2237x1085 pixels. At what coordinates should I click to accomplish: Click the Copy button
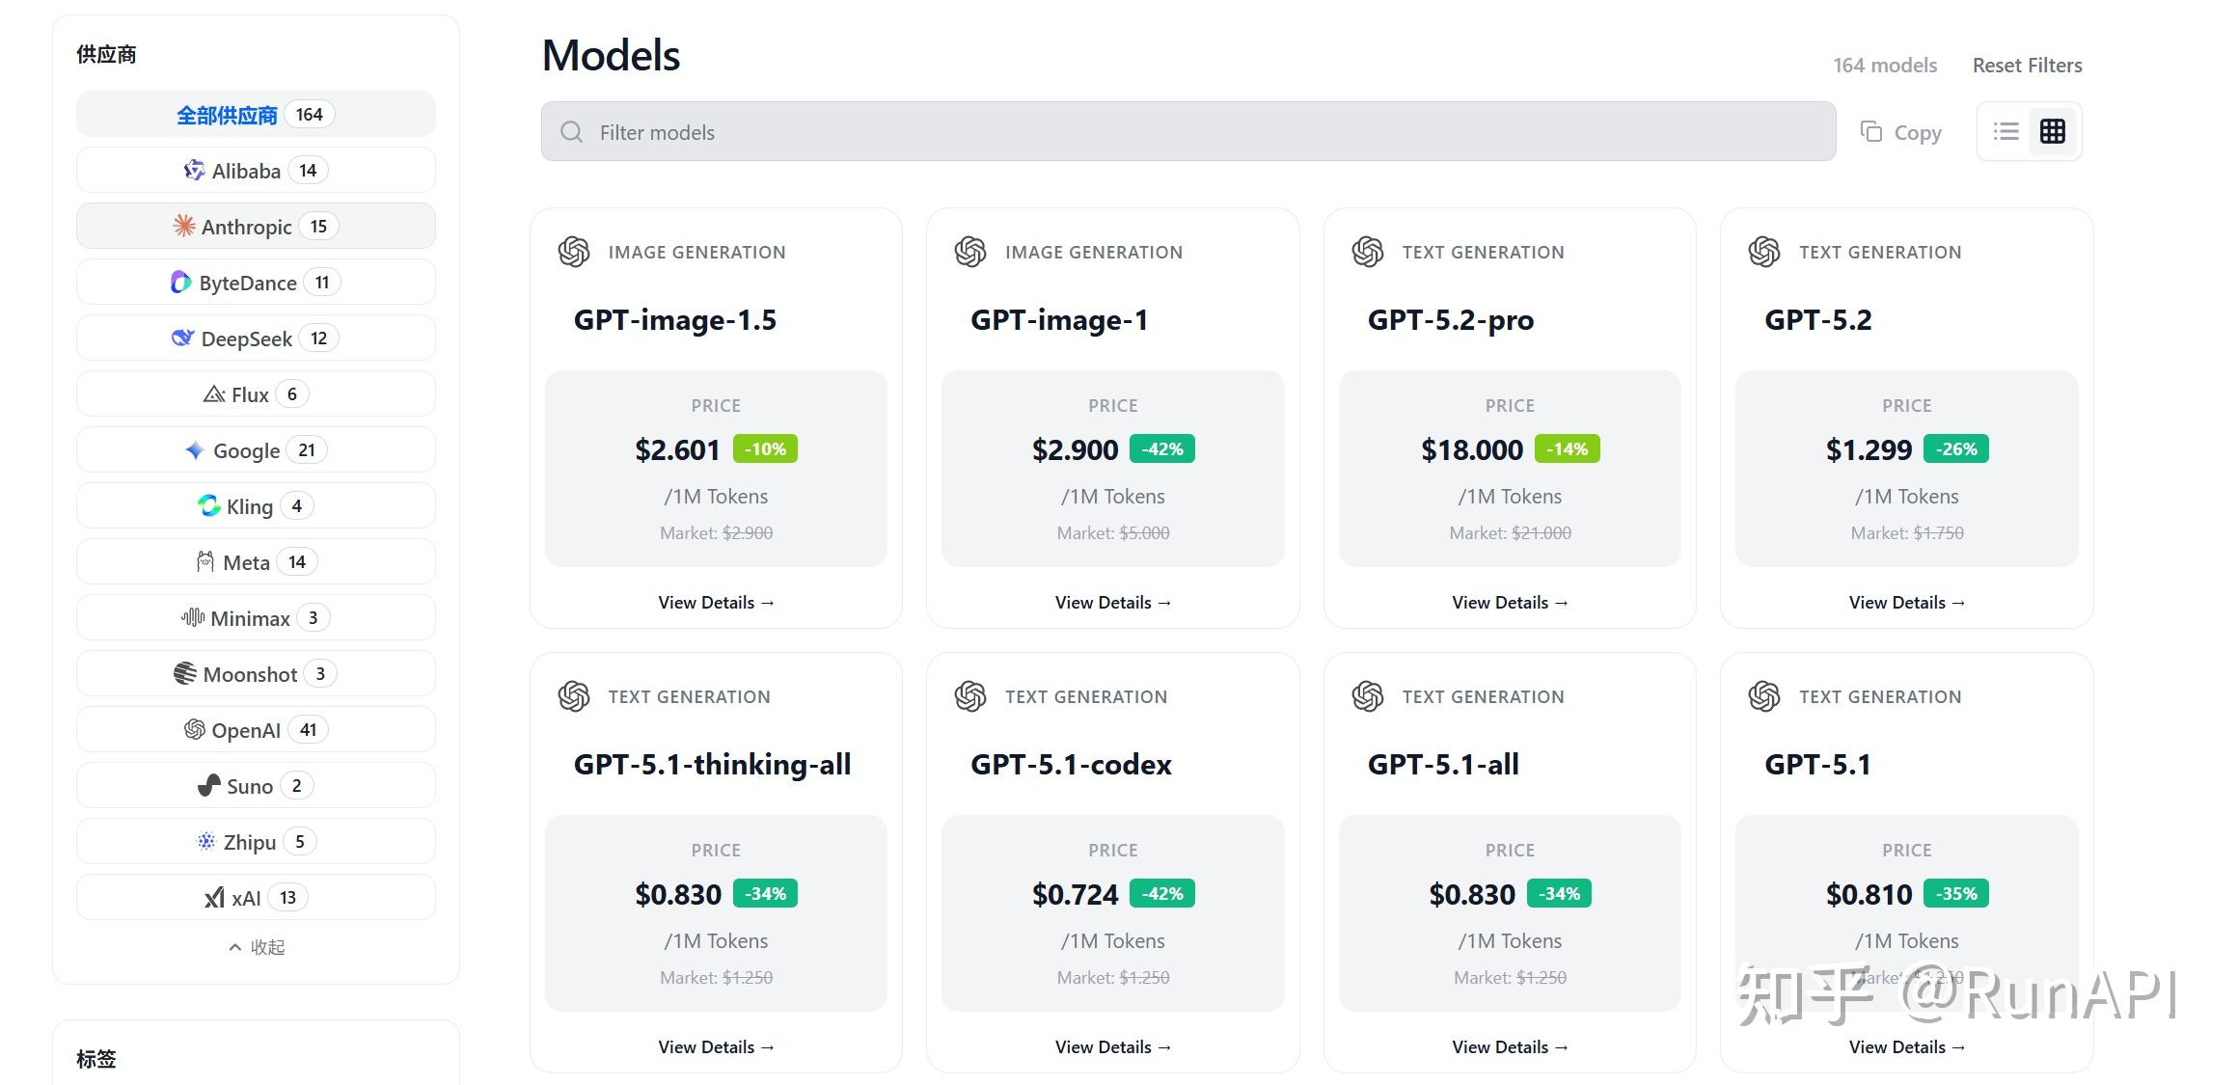click(1901, 132)
